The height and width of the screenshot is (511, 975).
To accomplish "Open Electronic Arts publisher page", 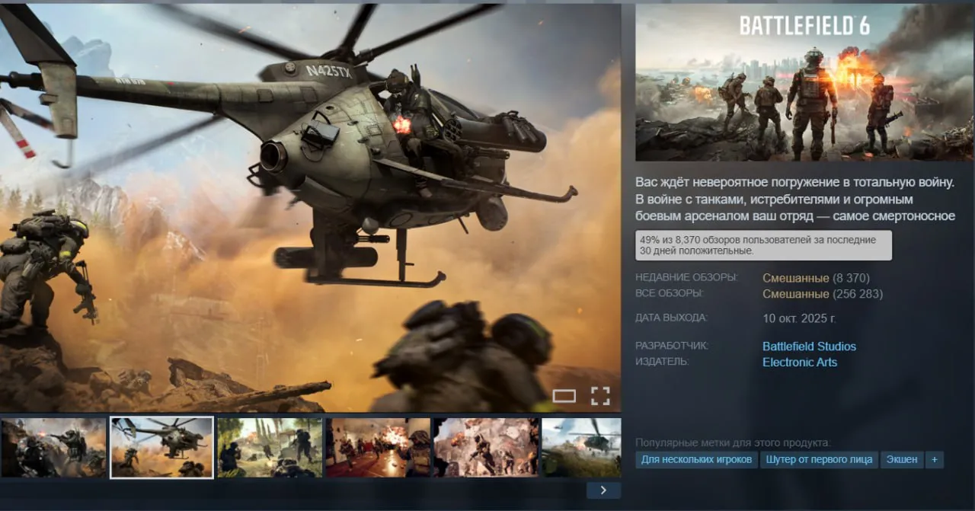I will 800,362.
